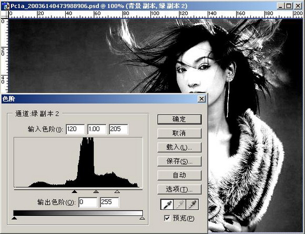Click the 自动 auto button
The height and width of the screenshot is (234, 305).
179,175
